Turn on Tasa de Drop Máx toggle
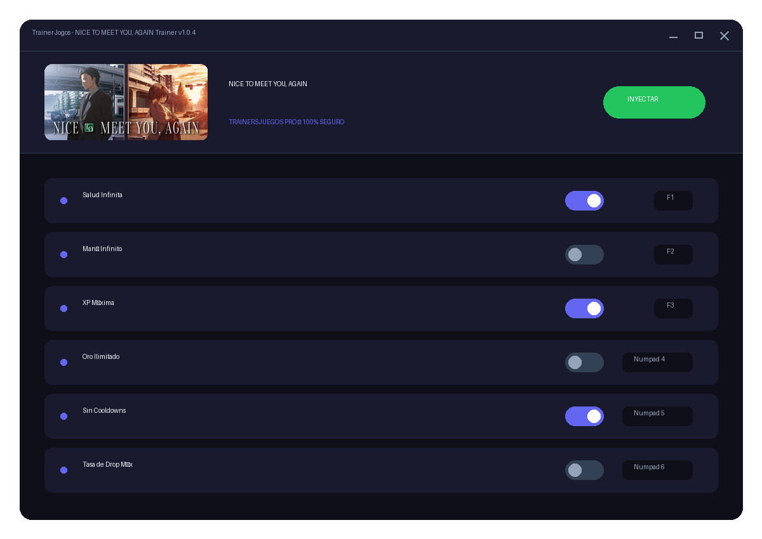 click(x=584, y=470)
